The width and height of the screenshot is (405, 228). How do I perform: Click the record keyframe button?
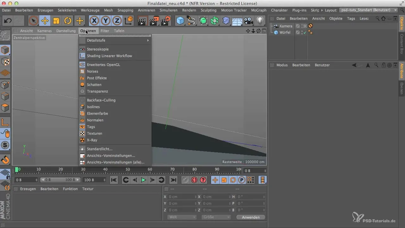194,180
